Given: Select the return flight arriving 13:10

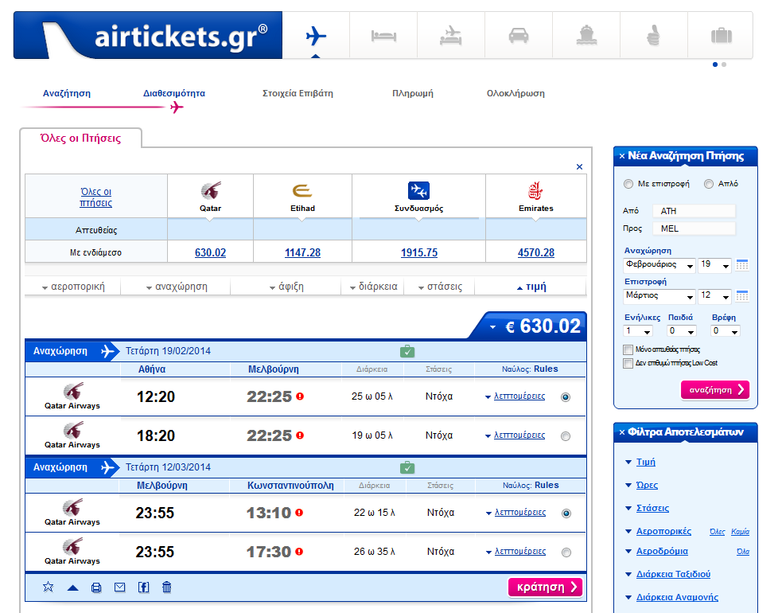Looking at the screenshot, I should (566, 513).
